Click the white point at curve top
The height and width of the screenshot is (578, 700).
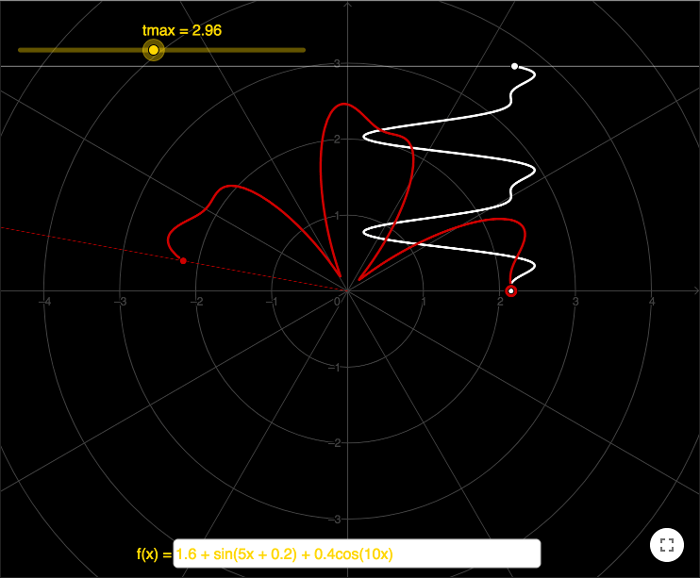pyautogui.click(x=514, y=66)
